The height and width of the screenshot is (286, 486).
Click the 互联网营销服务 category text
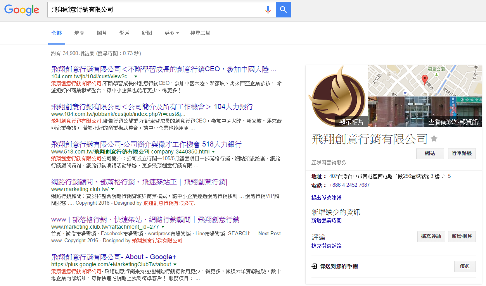(329, 163)
